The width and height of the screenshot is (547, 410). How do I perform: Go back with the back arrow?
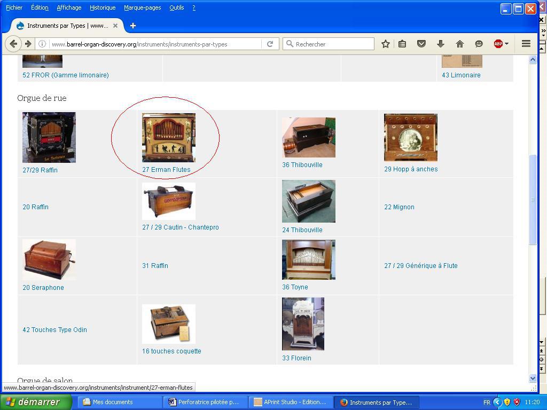tap(14, 44)
